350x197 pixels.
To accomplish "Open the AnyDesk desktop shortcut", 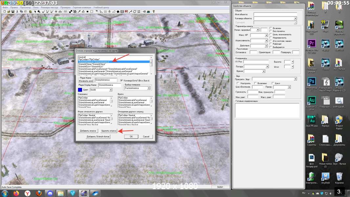I will point(325,178).
